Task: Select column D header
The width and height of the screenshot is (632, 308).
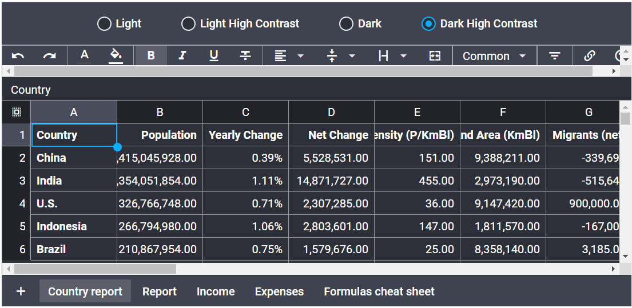Action: point(331,112)
